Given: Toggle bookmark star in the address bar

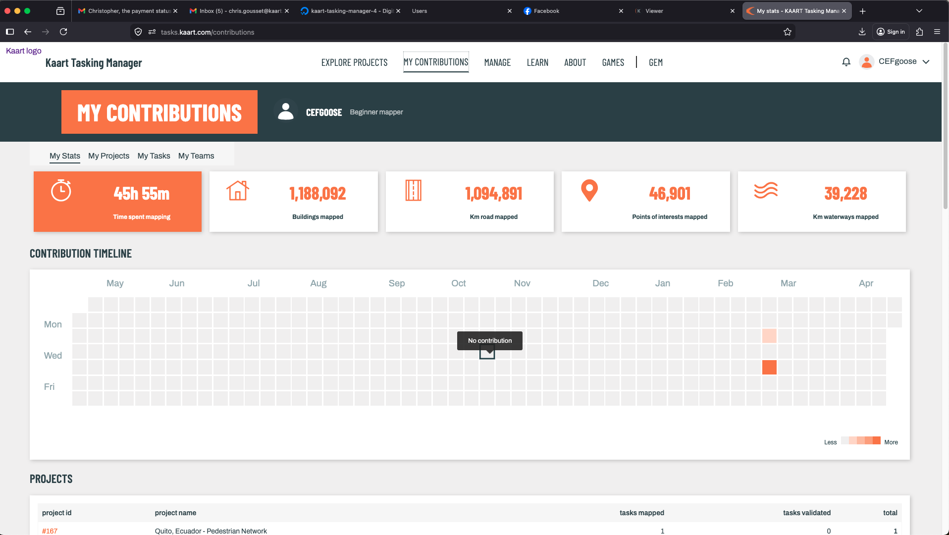Looking at the screenshot, I should point(788,32).
